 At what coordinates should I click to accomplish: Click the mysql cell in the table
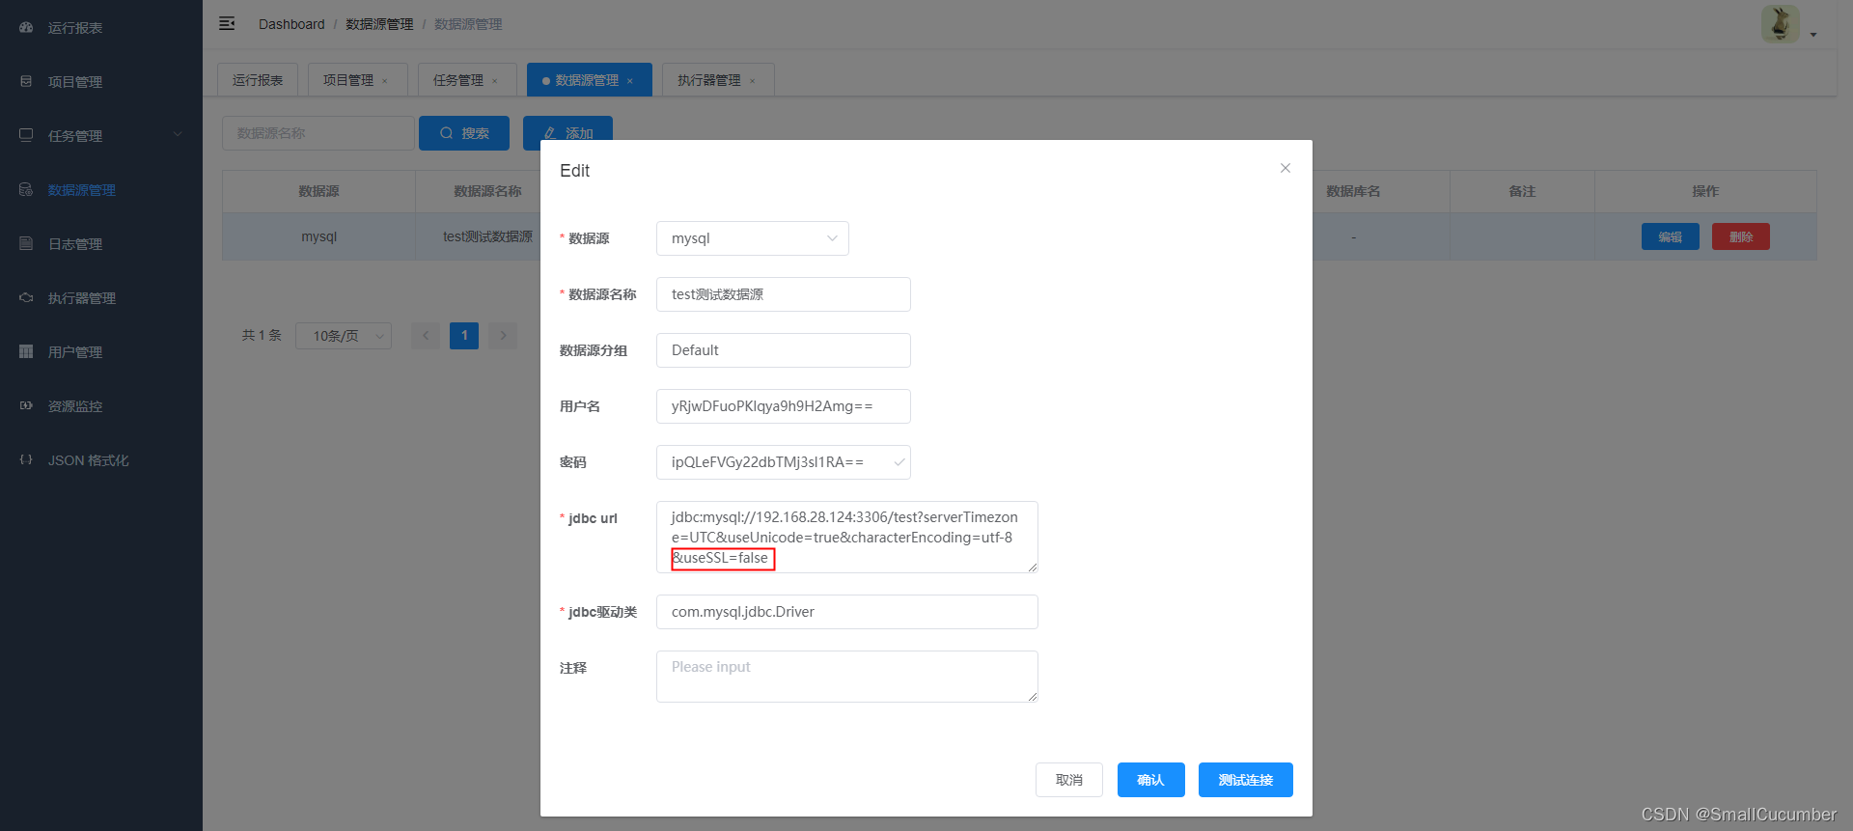319,236
